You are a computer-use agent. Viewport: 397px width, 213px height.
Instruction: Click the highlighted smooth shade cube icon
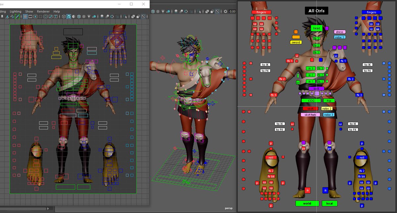[69, 17]
